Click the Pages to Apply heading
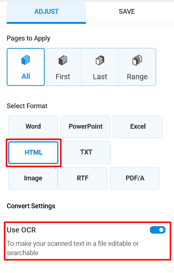Screen dimensions: 174x273 coord(28,38)
